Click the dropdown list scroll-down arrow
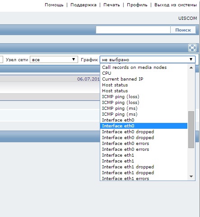Viewport: 200px width, 217px height. point(191,176)
